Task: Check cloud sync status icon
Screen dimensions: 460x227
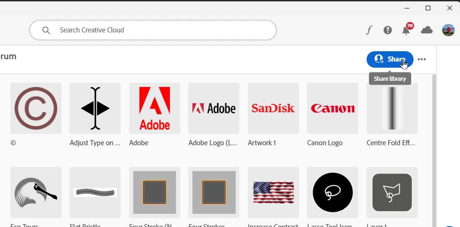Action: click(427, 30)
